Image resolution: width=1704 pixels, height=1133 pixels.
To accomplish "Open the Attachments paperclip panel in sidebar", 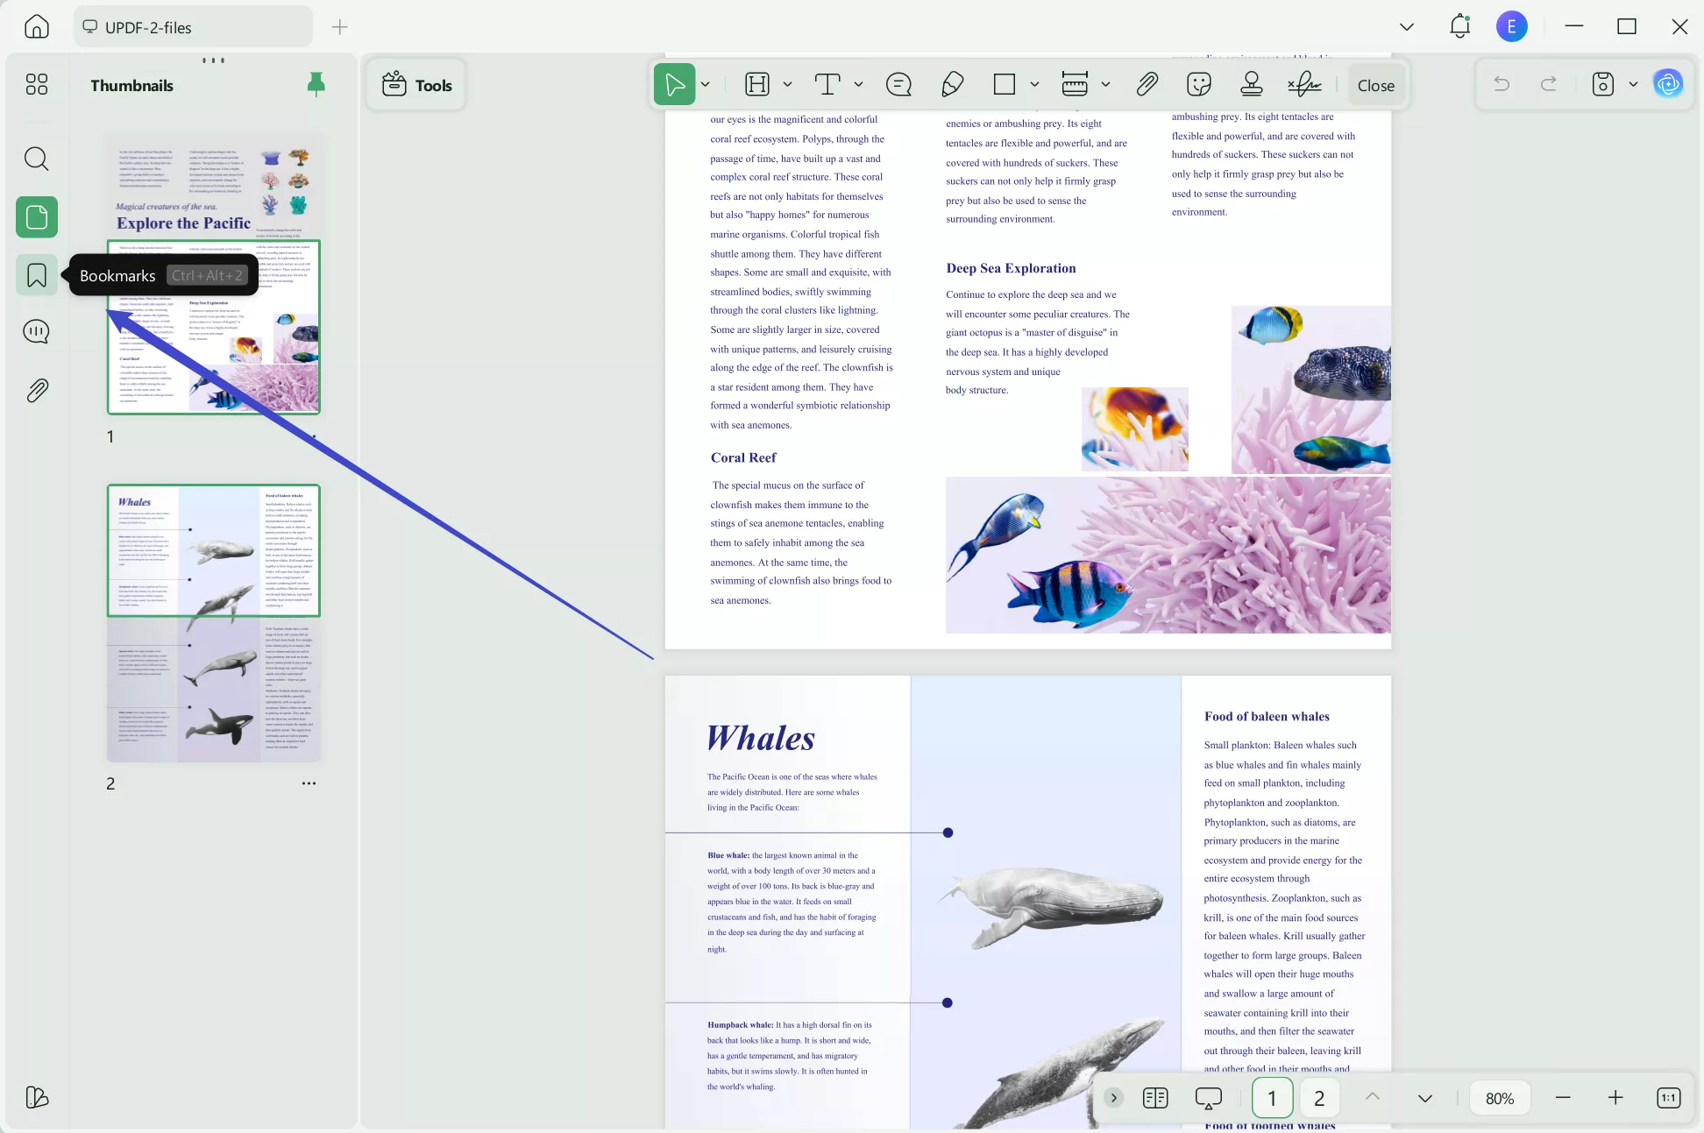I will click(37, 390).
